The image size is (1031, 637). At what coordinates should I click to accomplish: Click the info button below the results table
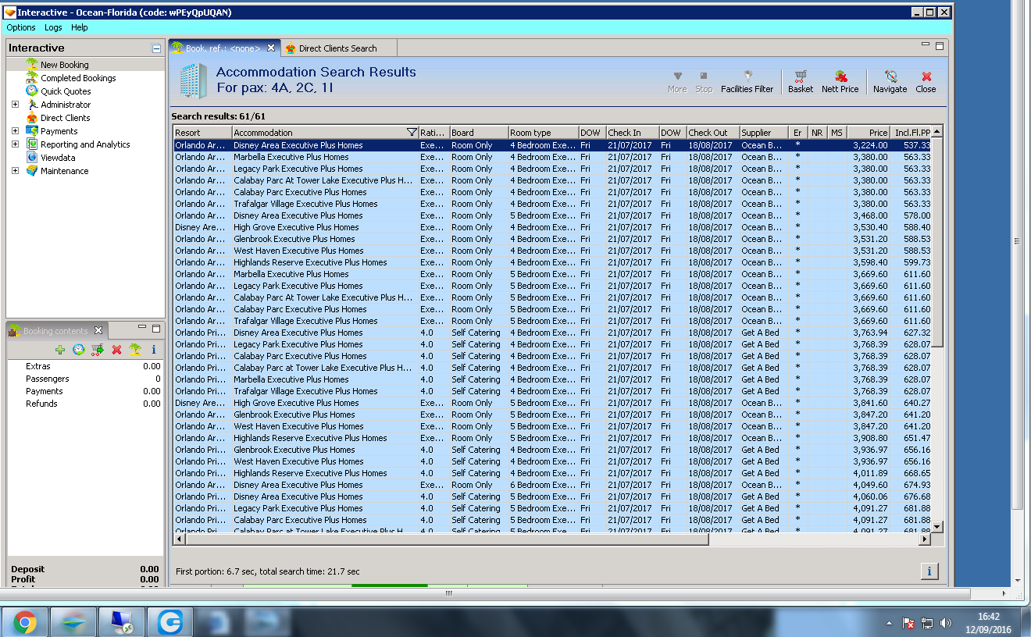pos(929,571)
